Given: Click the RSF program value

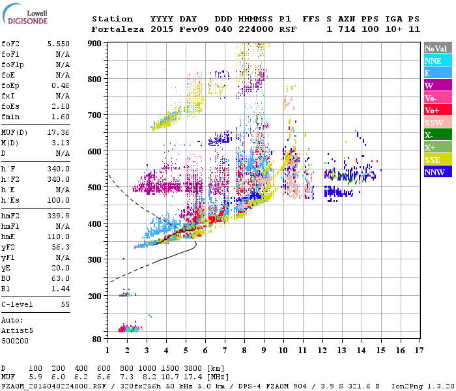Looking at the screenshot, I should (x=288, y=29).
